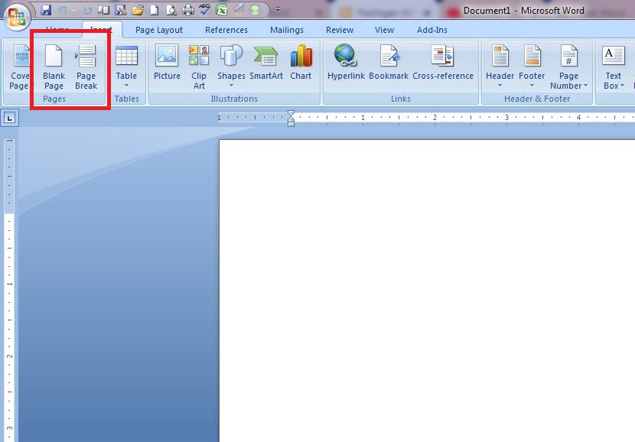Click the green circle icon in Quick Access toolbar
The height and width of the screenshot is (442, 635).
(x=255, y=10)
